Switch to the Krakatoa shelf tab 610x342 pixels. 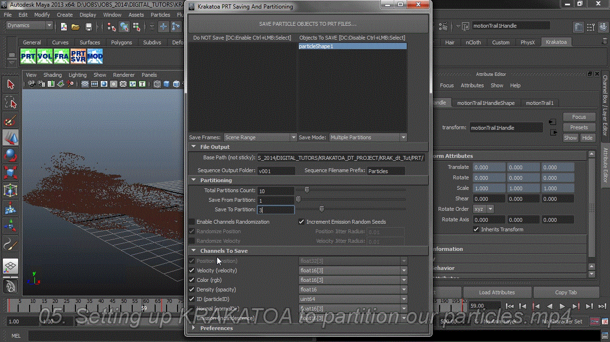pyautogui.click(x=556, y=42)
